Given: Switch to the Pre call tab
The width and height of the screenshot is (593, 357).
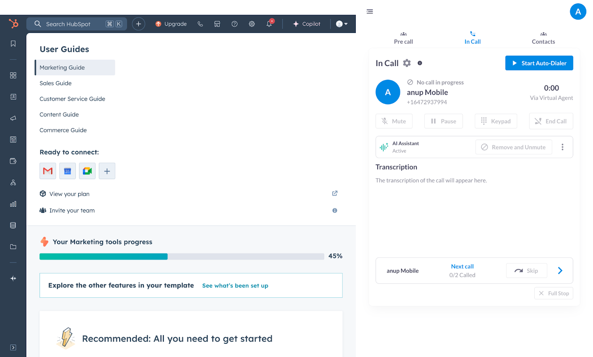Looking at the screenshot, I should (403, 38).
